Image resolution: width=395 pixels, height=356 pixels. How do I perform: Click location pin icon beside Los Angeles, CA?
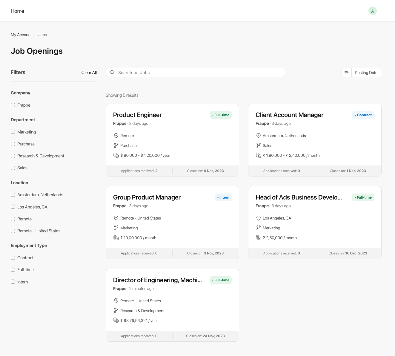click(x=259, y=218)
